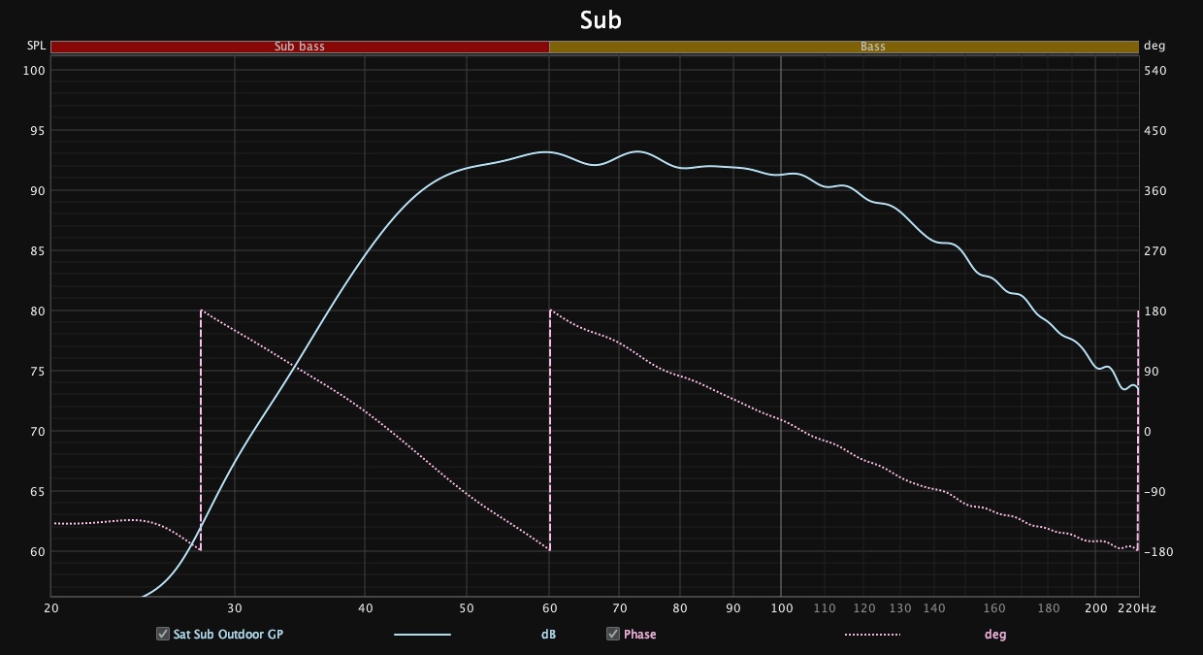
Task: Click the 200 frequency axis label
Action: (1094, 608)
